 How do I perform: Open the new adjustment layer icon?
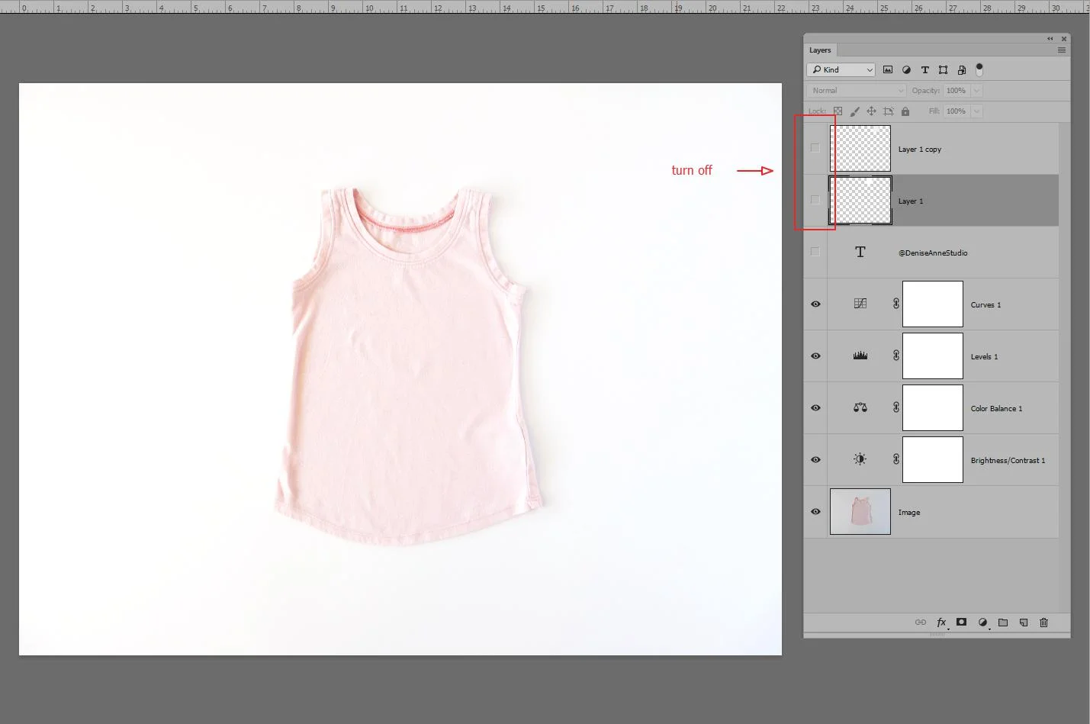tap(982, 623)
